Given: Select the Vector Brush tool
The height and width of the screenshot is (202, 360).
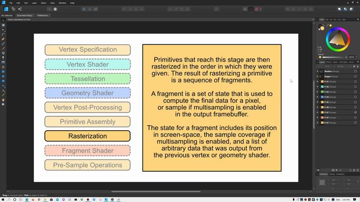Looking at the screenshot, I should (x=3, y=48).
